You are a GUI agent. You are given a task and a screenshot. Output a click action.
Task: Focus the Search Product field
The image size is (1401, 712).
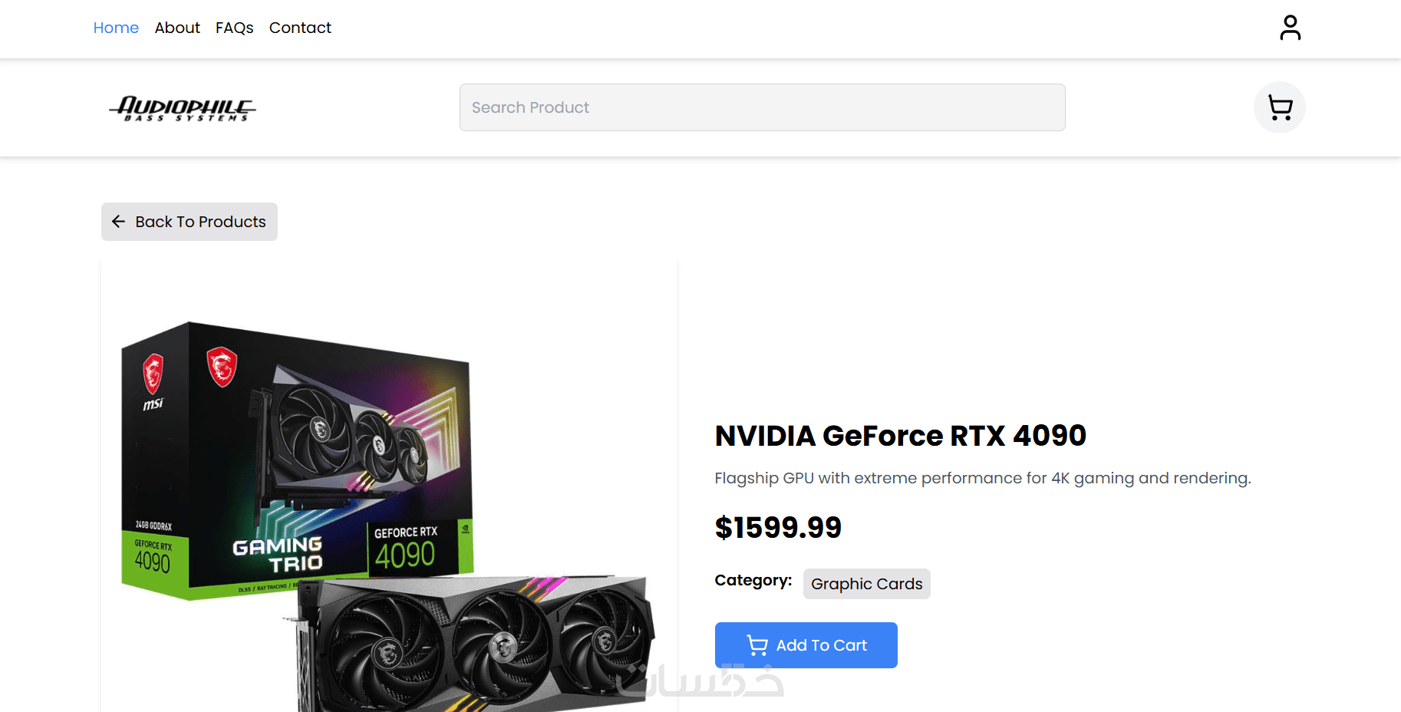[762, 107]
